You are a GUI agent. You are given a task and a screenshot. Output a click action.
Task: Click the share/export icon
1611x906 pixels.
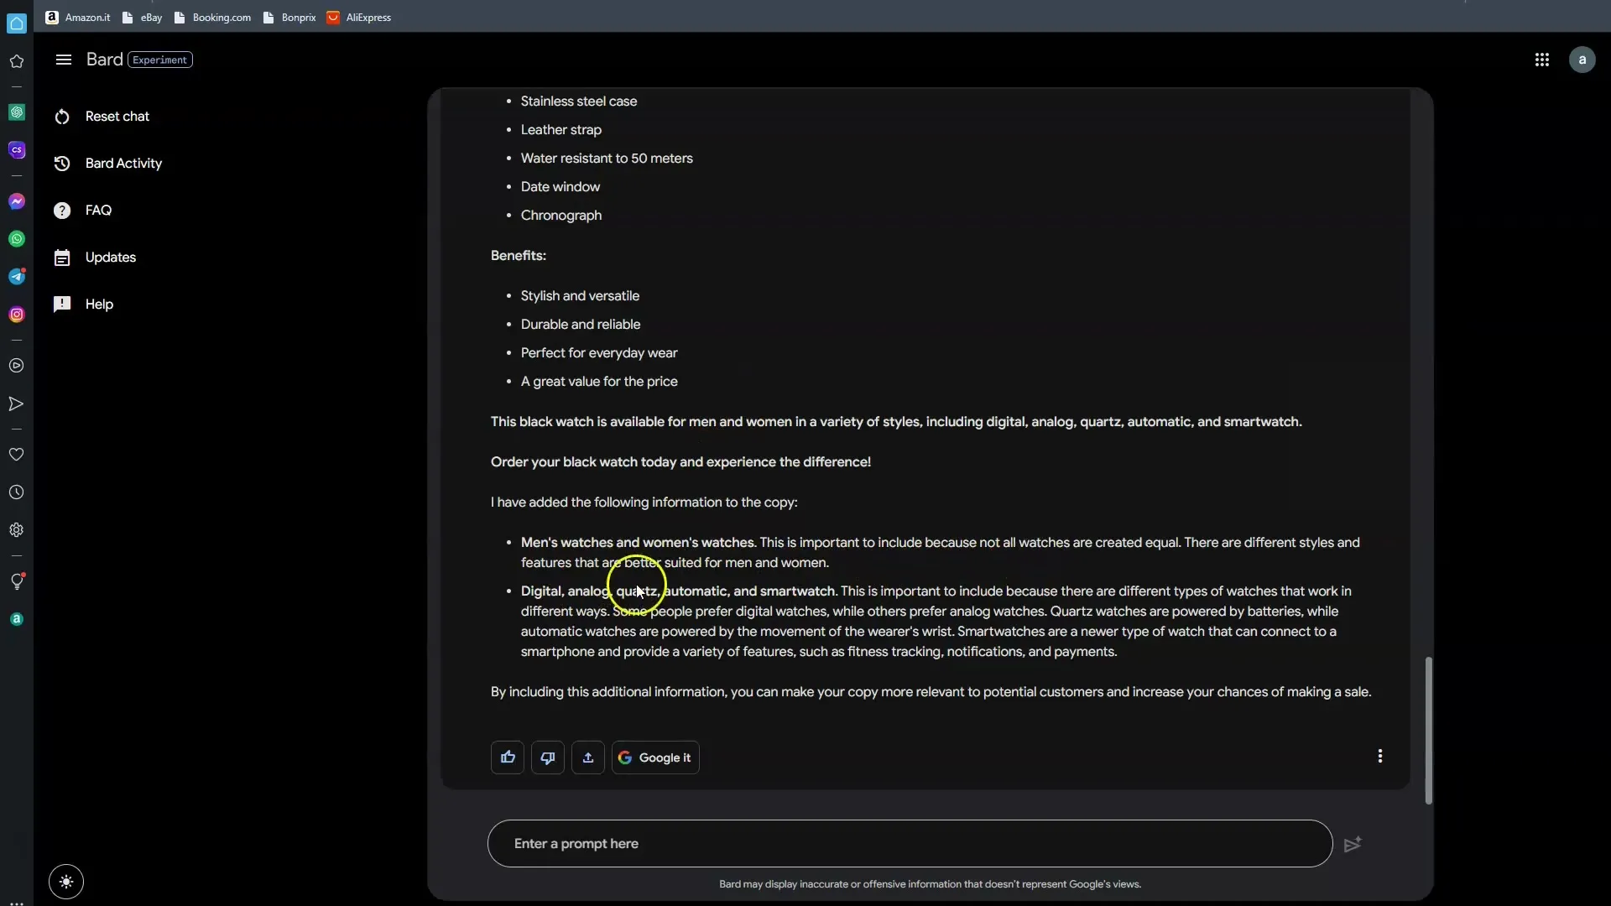click(x=587, y=757)
